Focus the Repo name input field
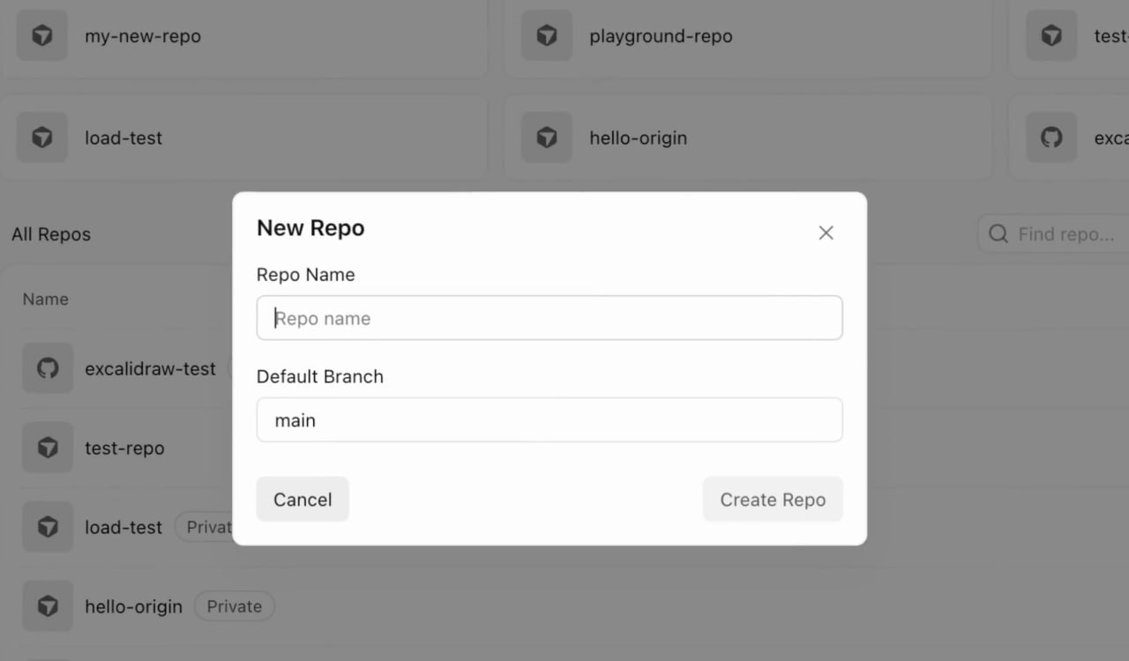The image size is (1129, 661). tap(550, 318)
